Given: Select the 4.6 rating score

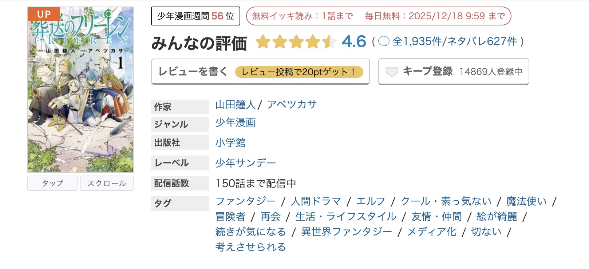Looking at the screenshot, I should (352, 42).
